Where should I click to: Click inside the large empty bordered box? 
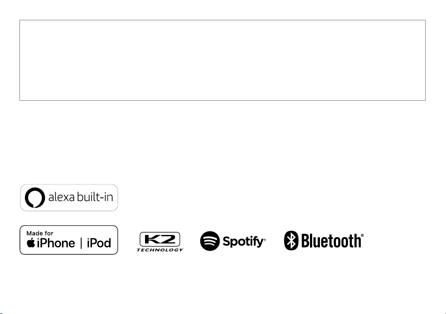(222, 60)
